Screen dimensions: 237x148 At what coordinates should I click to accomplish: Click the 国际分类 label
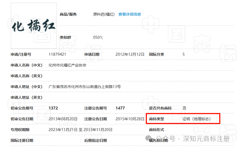[157, 54]
